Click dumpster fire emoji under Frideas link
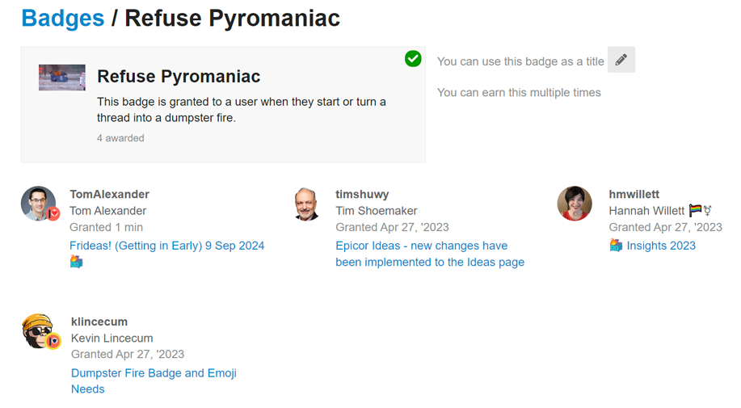The image size is (741, 408). pyautogui.click(x=77, y=262)
